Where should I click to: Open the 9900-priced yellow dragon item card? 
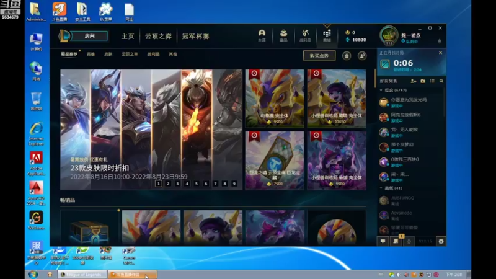tap(275, 99)
